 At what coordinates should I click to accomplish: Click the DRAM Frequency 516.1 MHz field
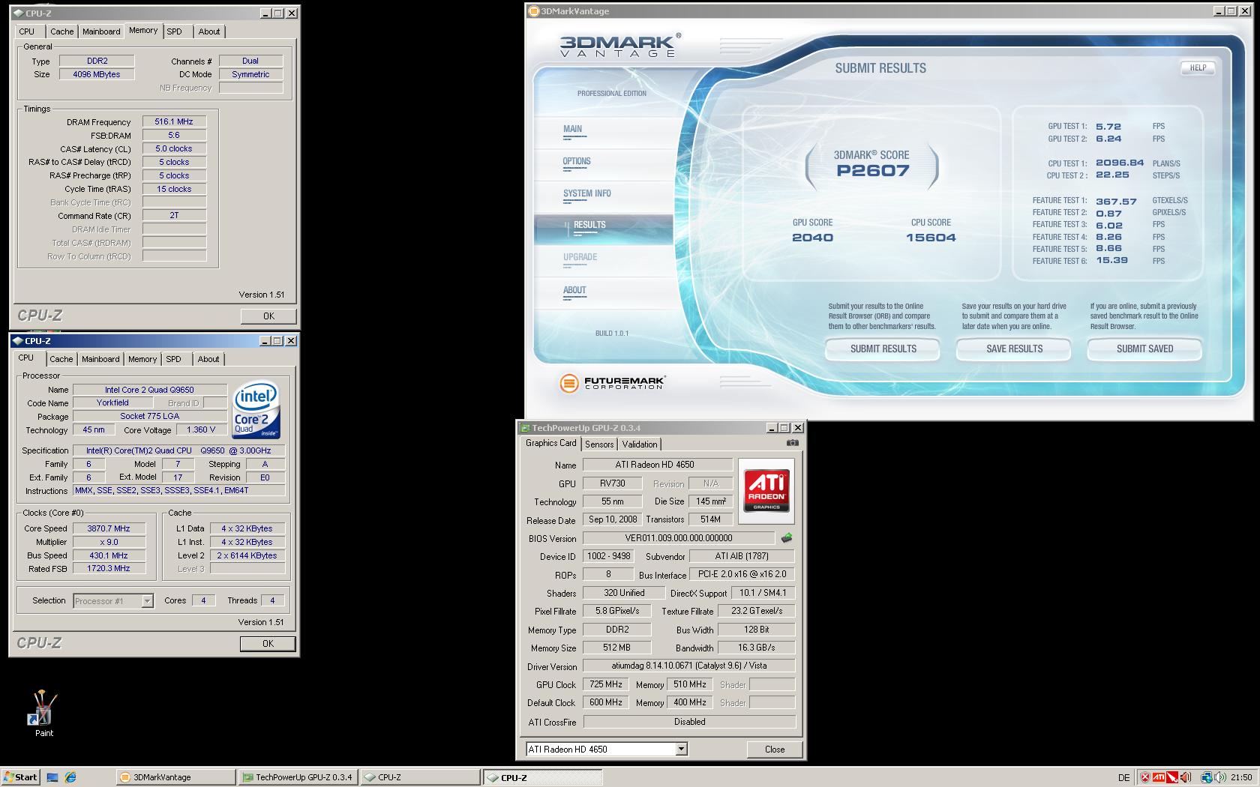click(174, 122)
